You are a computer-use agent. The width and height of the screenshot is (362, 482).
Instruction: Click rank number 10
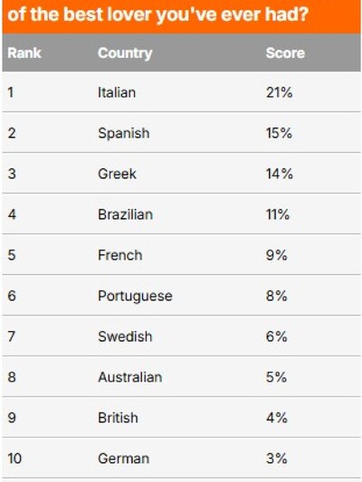click(14, 458)
